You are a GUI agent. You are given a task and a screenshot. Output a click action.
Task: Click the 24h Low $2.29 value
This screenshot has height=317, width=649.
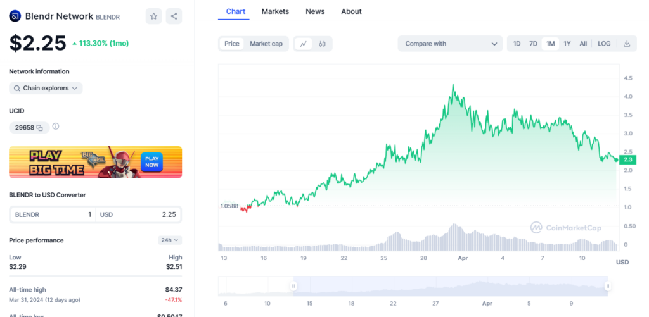[x=18, y=267]
